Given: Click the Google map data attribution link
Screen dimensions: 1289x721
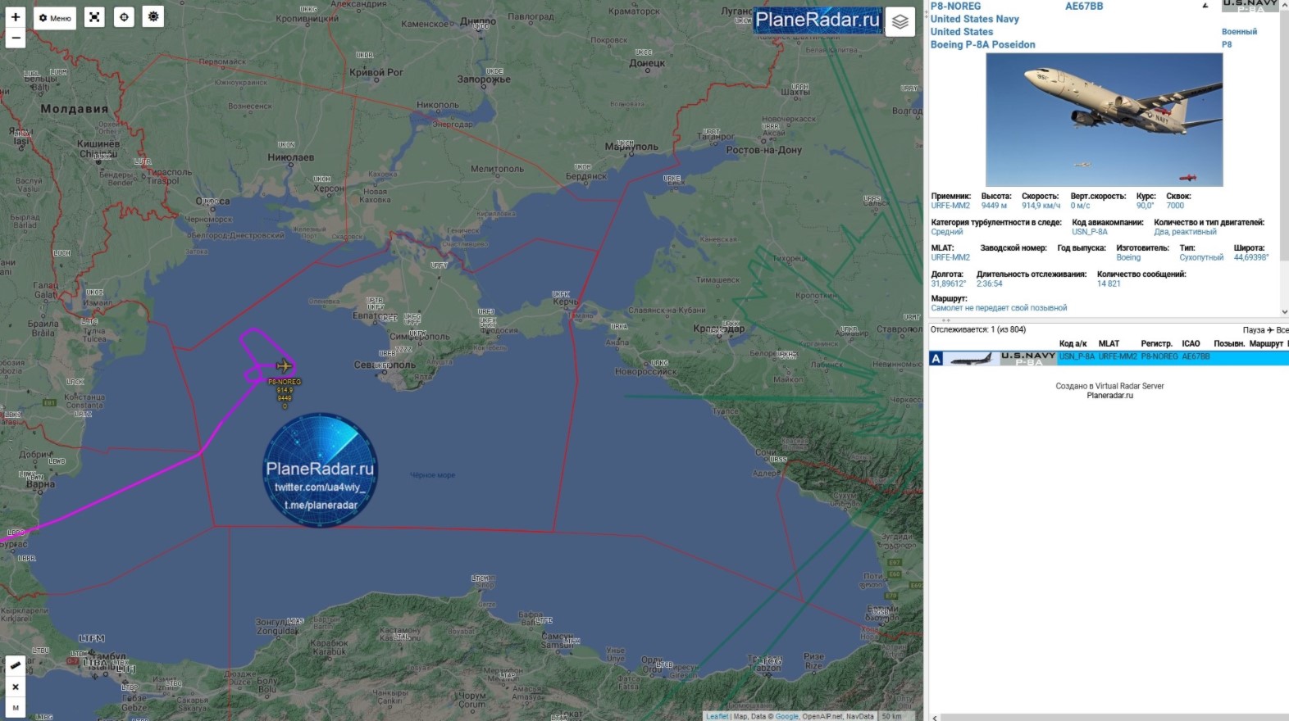Looking at the screenshot, I should click(786, 716).
